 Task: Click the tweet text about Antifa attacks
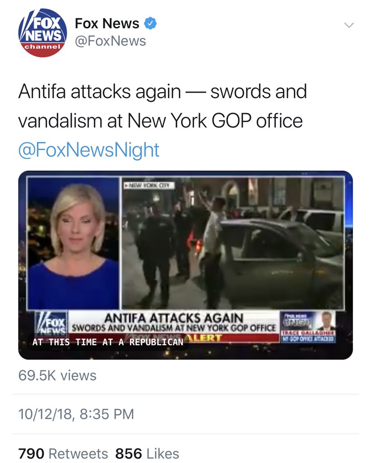(162, 106)
